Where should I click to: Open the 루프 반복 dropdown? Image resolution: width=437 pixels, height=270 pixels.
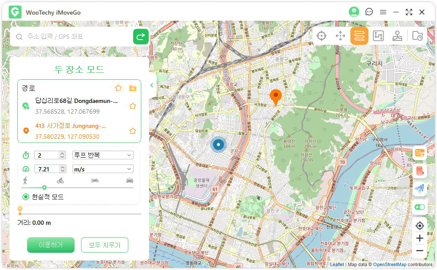click(x=103, y=155)
